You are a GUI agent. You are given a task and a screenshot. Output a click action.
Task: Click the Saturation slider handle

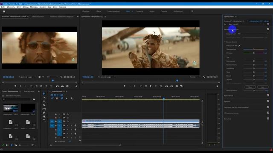(x=254, y=91)
